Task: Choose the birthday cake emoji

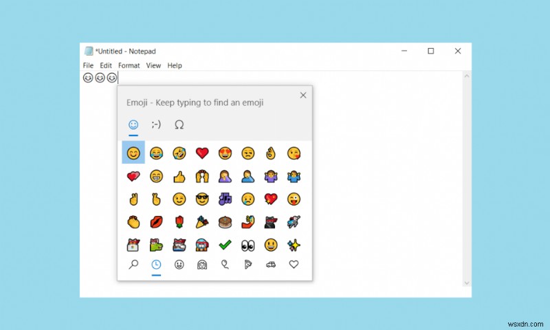Action: 225,222
